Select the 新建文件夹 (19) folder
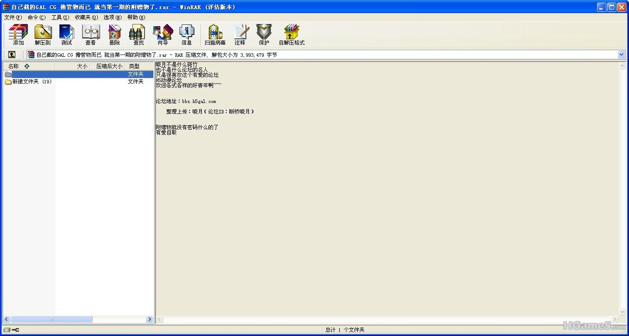 tap(31, 82)
